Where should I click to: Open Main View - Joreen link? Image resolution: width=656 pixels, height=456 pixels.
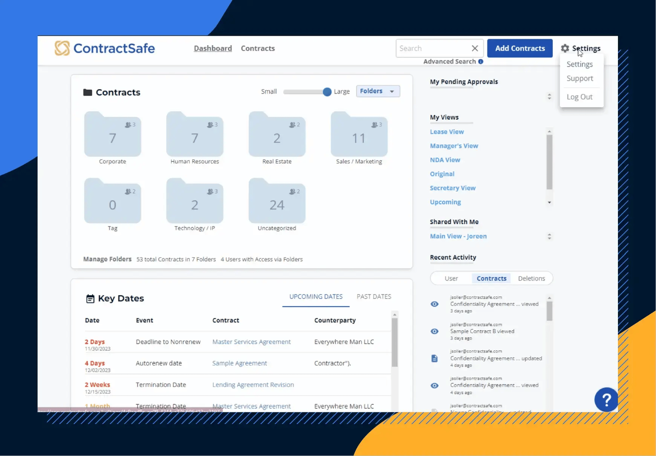pos(458,236)
